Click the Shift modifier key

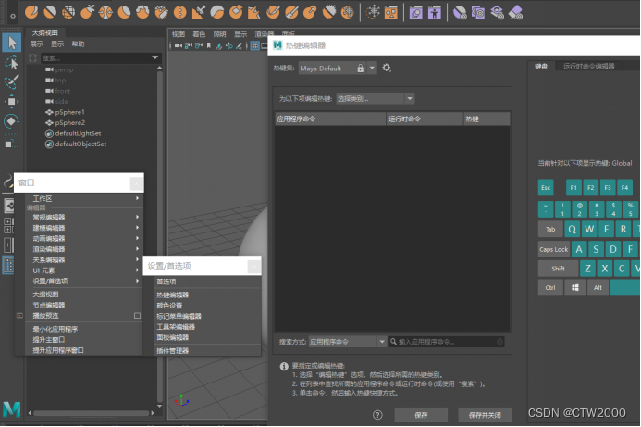click(558, 269)
